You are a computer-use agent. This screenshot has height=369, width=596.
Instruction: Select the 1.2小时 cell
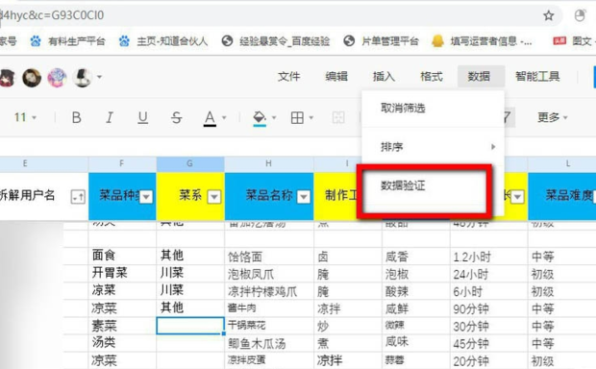point(488,257)
